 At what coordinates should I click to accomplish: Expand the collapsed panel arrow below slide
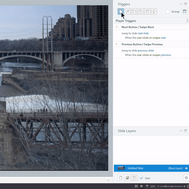(108, 180)
